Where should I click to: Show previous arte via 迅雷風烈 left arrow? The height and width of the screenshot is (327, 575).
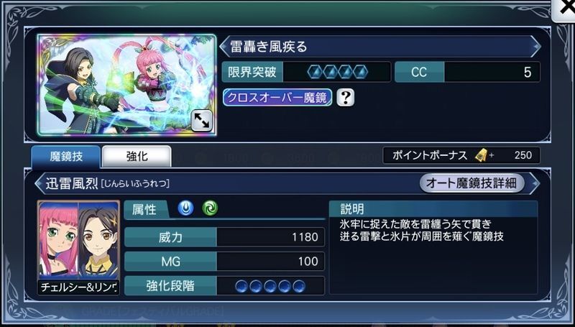pyautogui.click(x=40, y=183)
